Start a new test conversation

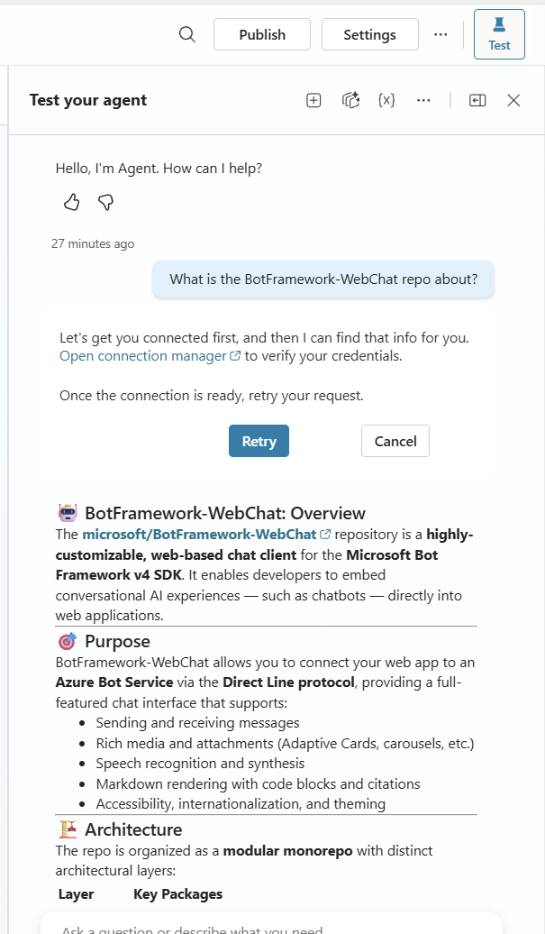[x=313, y=100]
